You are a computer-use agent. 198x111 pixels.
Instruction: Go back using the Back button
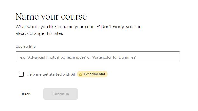pos(26,94)
